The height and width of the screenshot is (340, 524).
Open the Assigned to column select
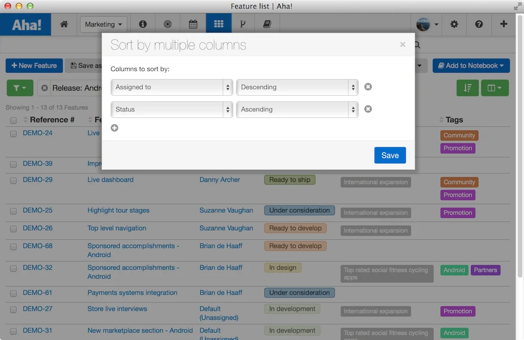[172, 87]
